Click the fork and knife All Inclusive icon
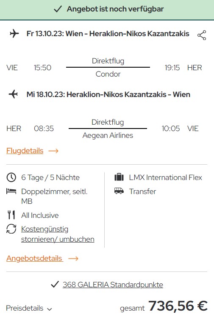The image size is (214, 320). tap(11, 215)
